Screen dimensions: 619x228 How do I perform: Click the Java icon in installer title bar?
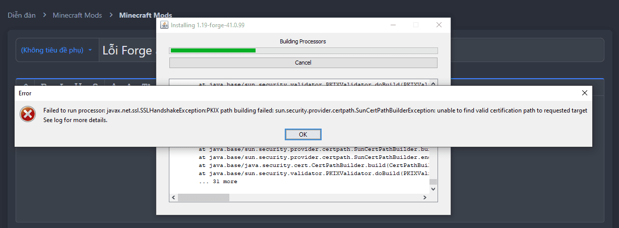coord(164,25)
